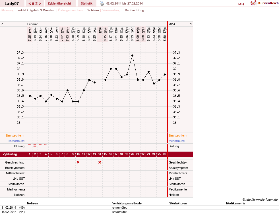Click the left Brustsymptom row label
Screen dimensions: 279x220
(x=15, y=168)
